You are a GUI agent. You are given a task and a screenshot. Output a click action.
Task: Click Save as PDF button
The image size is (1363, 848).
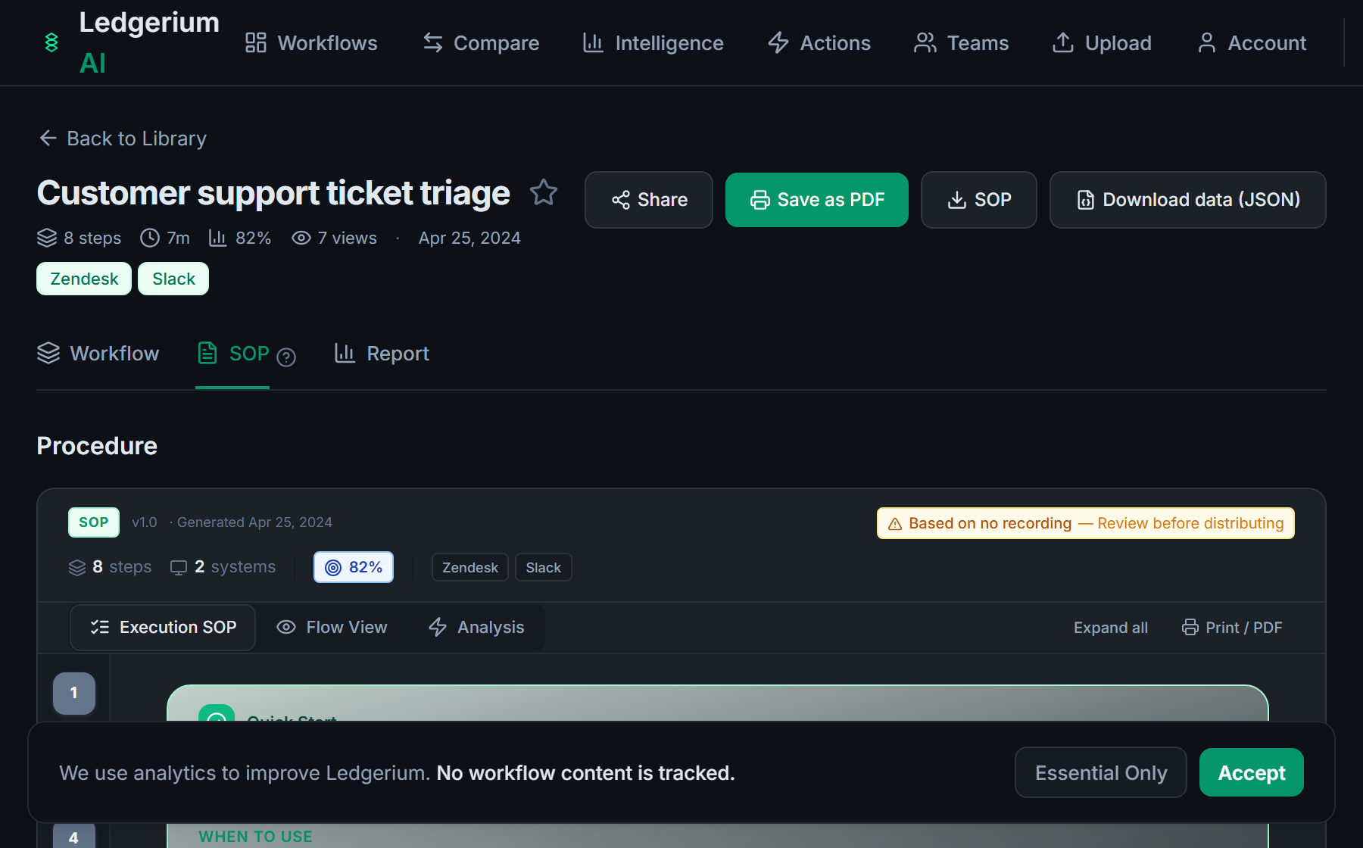(x=817, y=200)
